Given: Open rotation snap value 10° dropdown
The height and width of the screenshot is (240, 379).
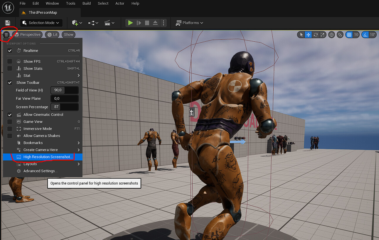Looking at the screenshot, I should (x=373, y=35).
